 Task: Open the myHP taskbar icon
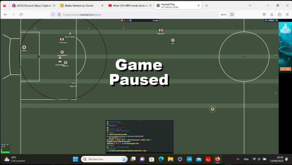tap(189, 159)
